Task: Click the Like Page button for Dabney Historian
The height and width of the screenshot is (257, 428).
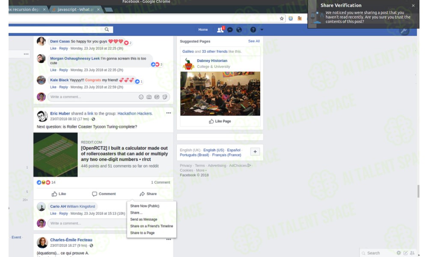Action: (x=220, y=121)
